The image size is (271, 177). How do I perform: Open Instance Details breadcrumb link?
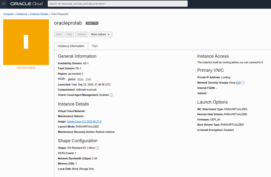pyautogui.click(x=39, y=14)
